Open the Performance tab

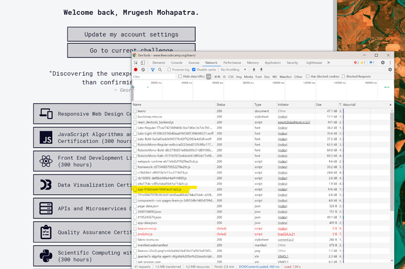click(x=232, y=63)
